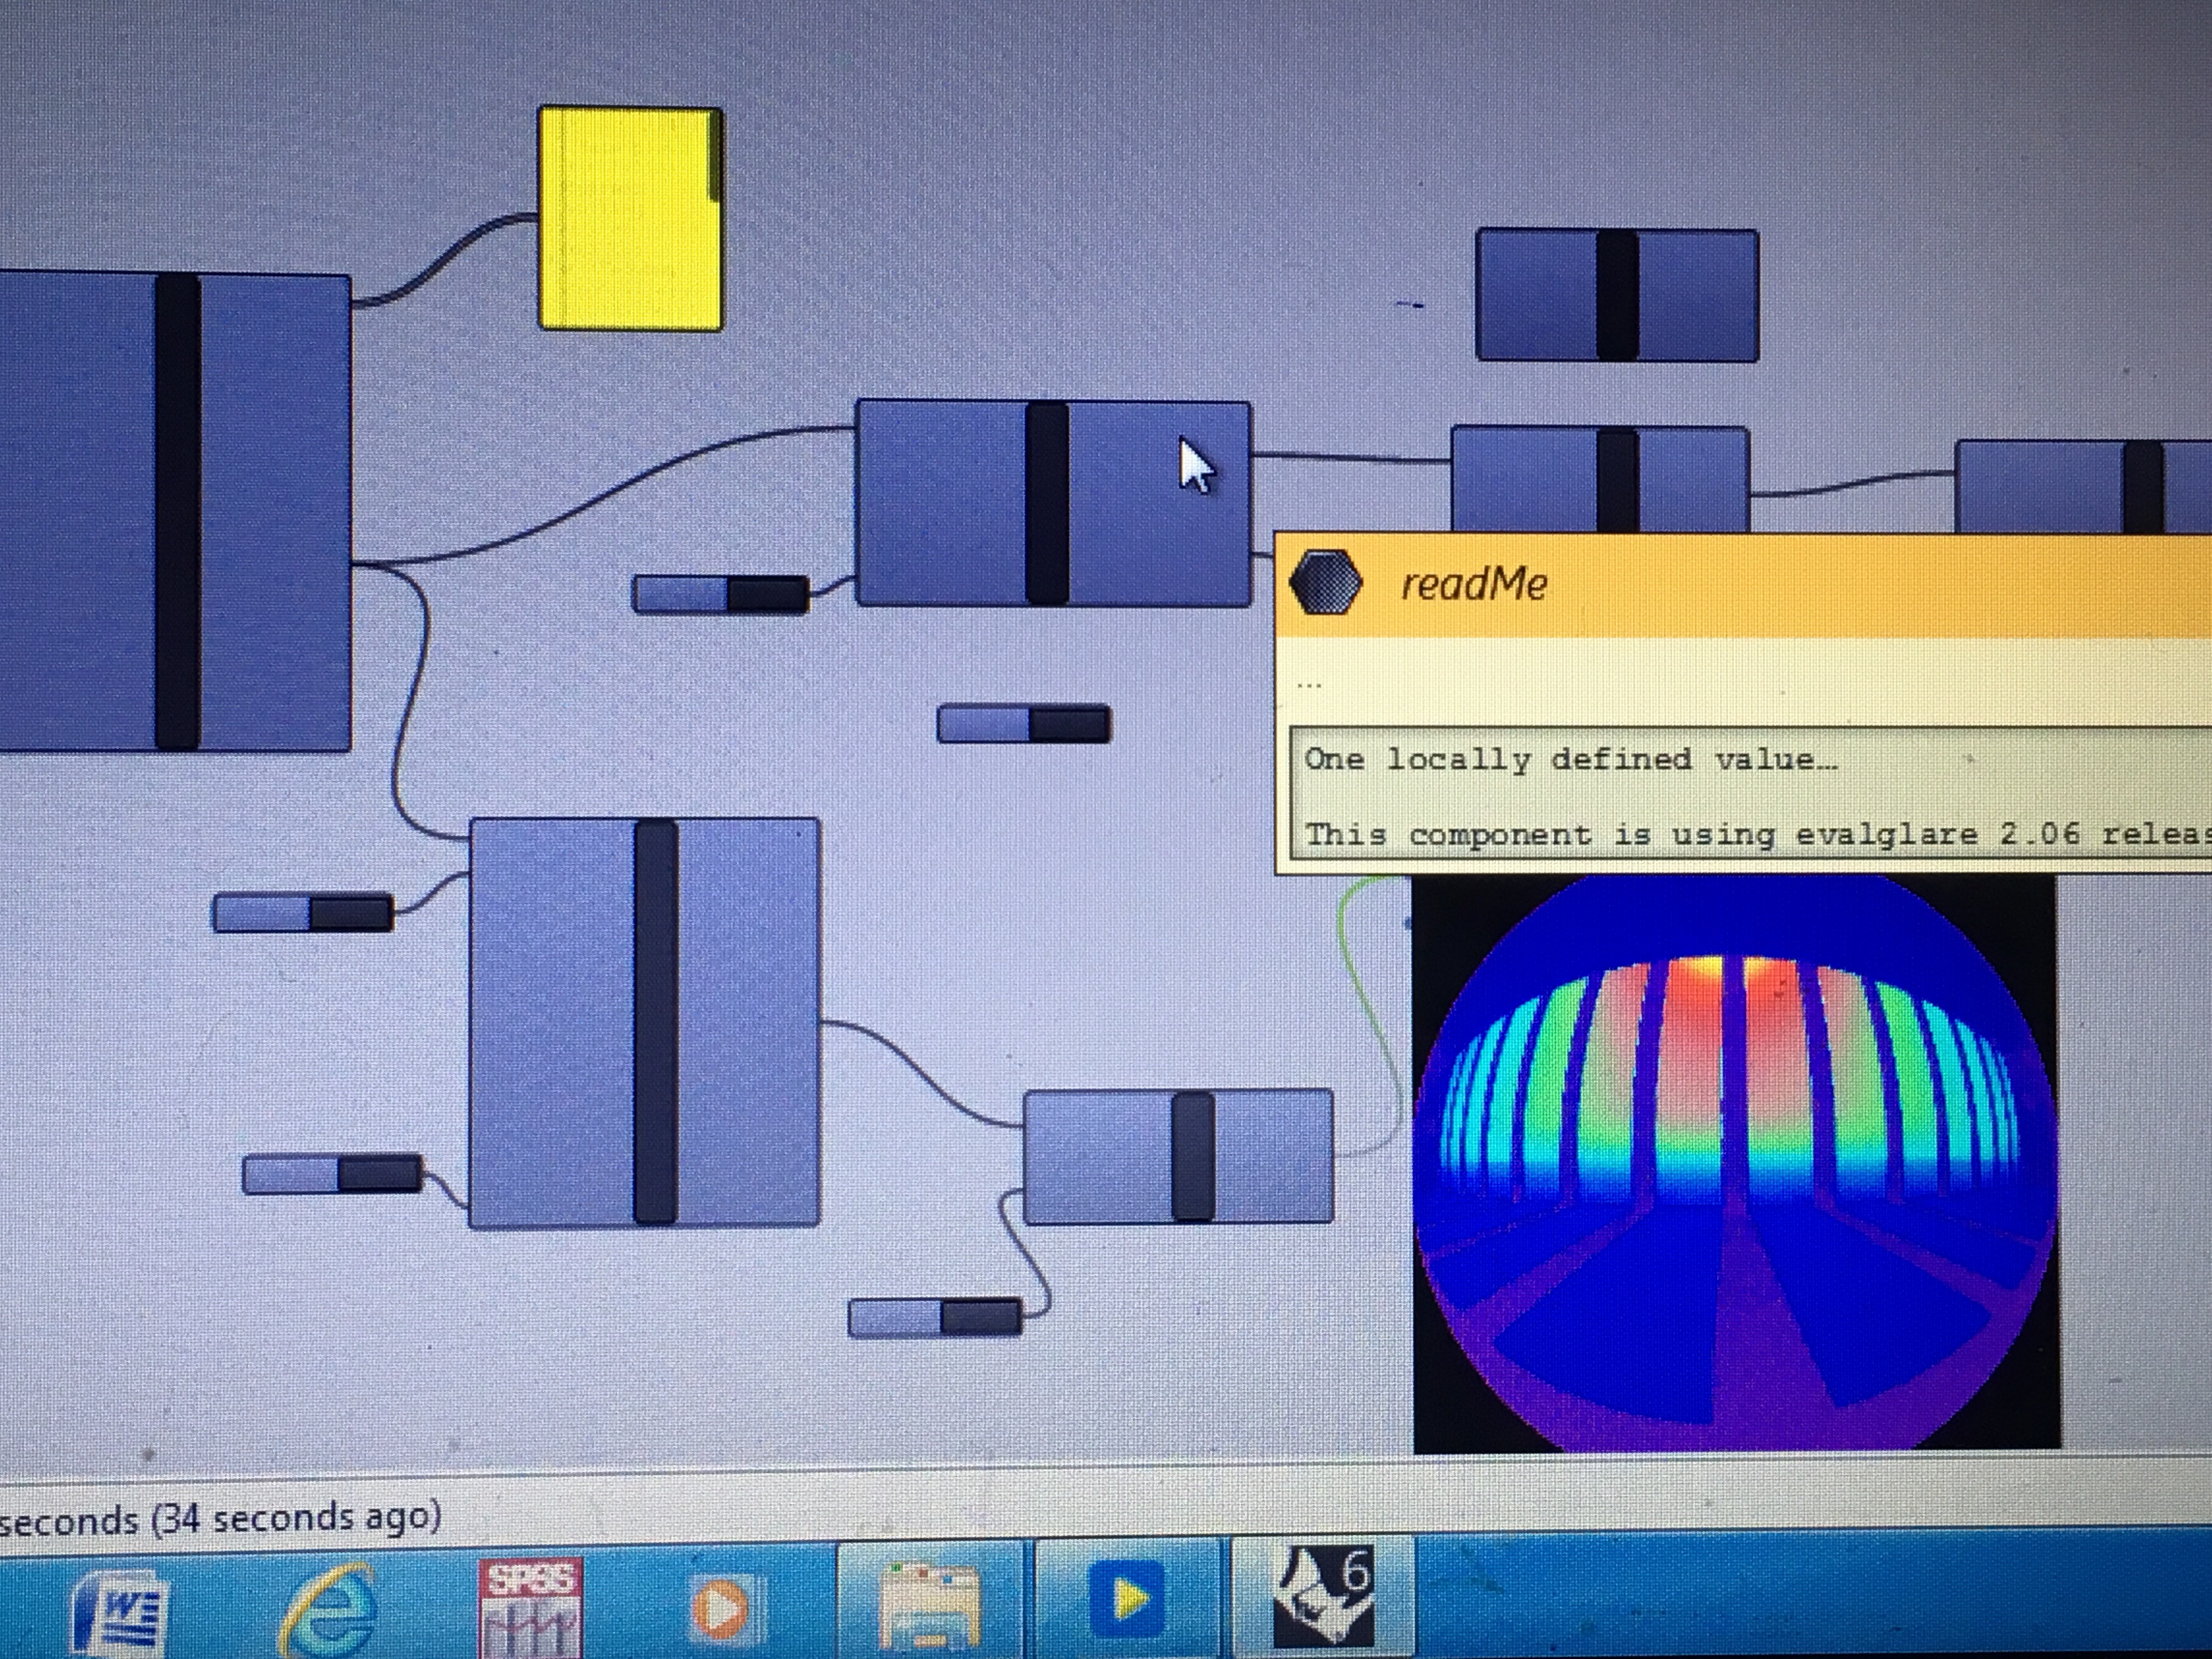Click the upper slider feeding the tall component
The width and height of the screenshot is (2212, 1659).
pos(303,913)
